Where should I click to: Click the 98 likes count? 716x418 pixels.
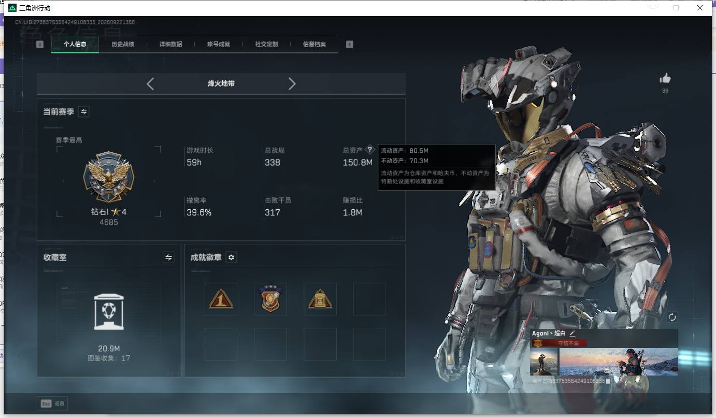pos(665,91)
